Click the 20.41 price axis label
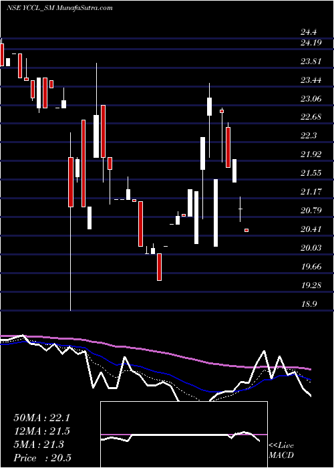 tap(311, 229)
